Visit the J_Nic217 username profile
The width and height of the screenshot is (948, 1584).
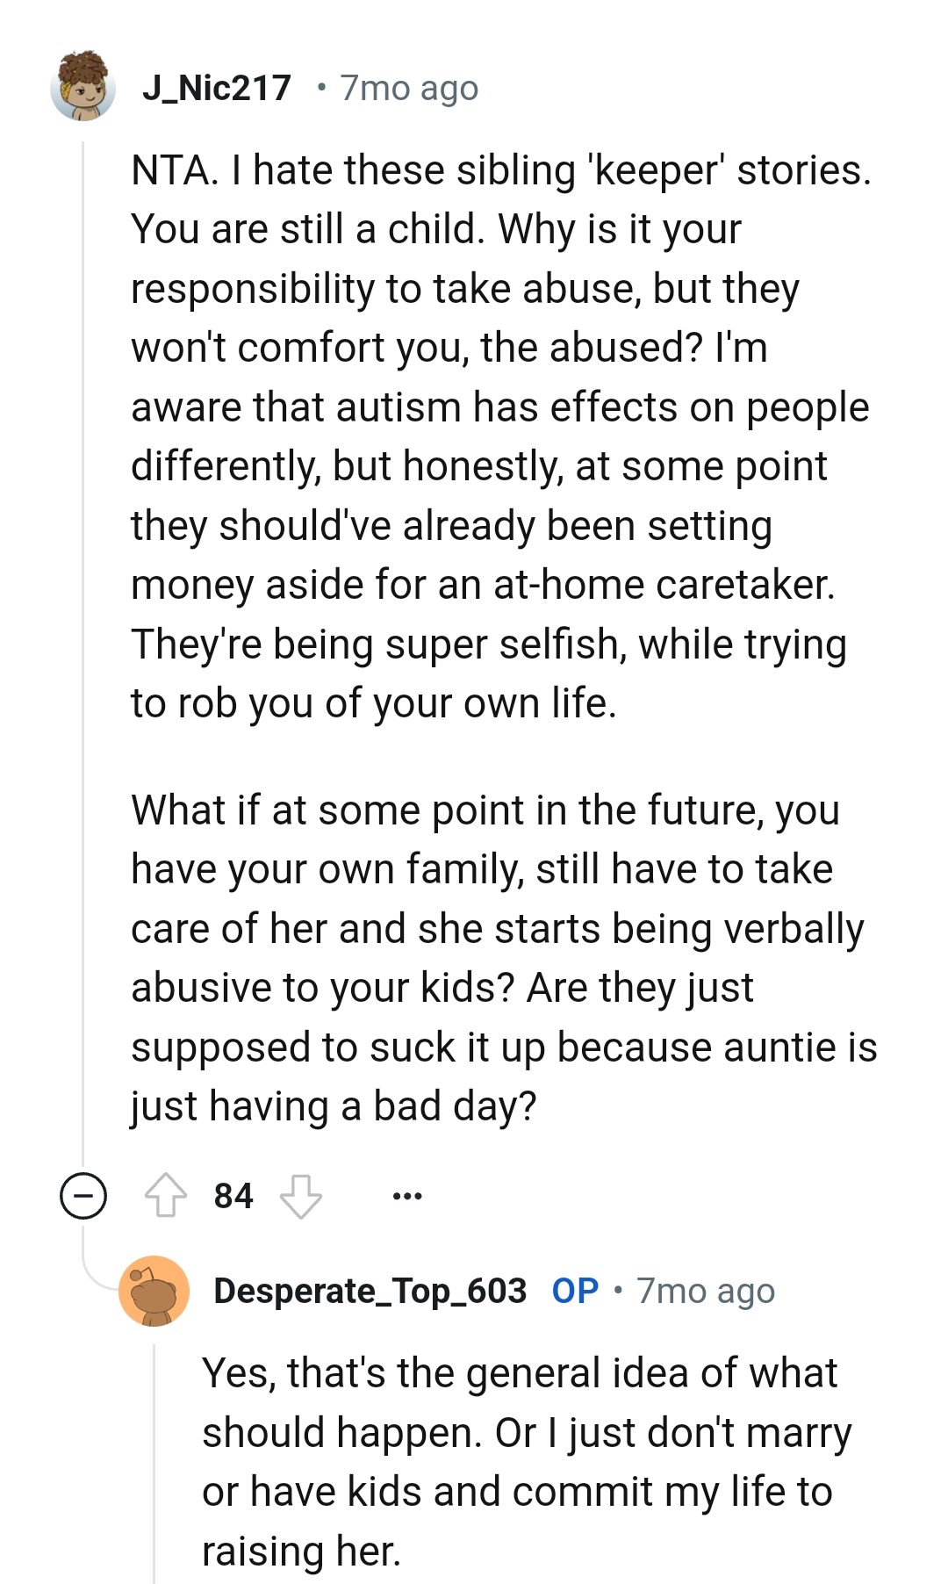tap(217, 88)
